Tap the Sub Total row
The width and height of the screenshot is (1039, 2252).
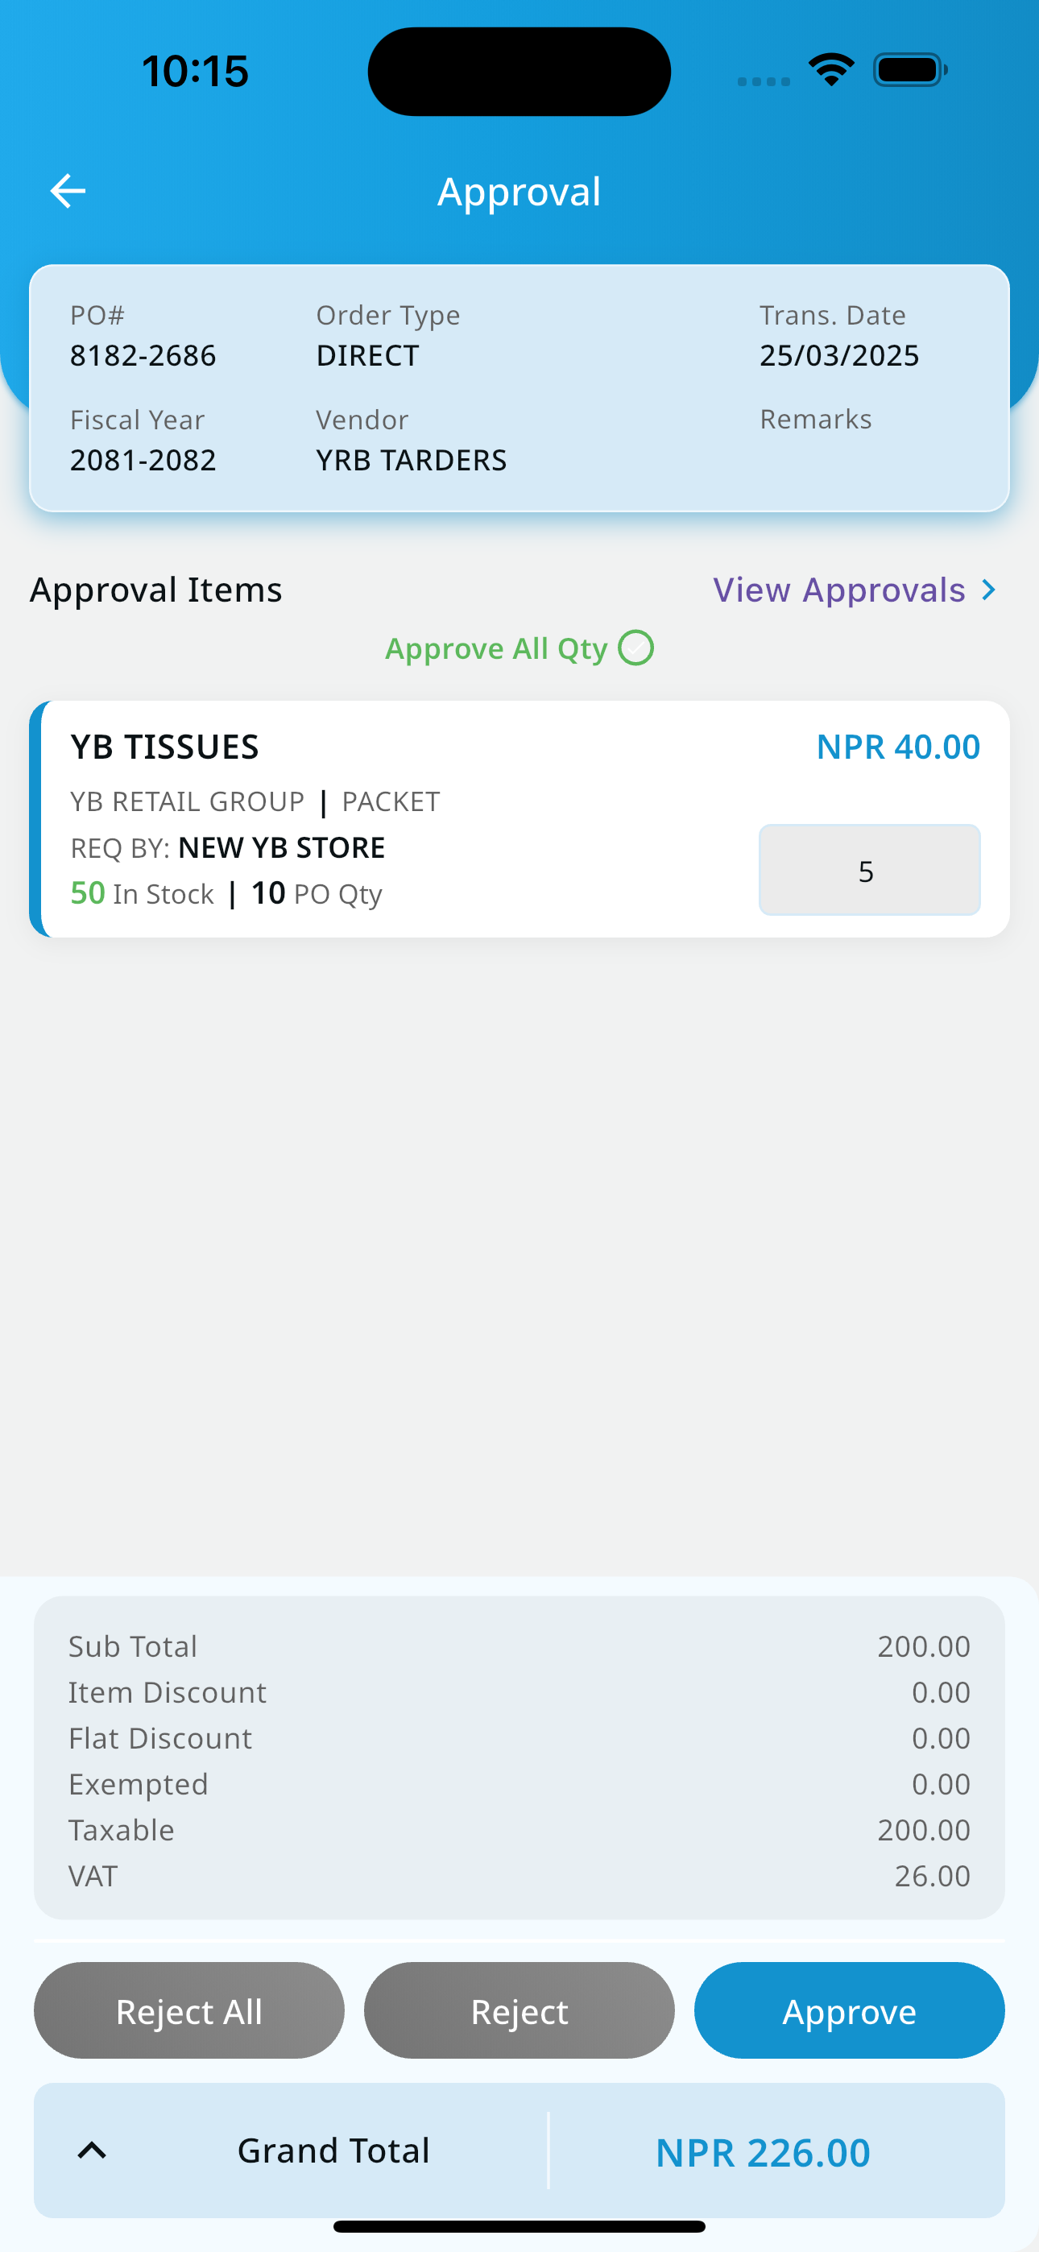(x=519, y=1646)
